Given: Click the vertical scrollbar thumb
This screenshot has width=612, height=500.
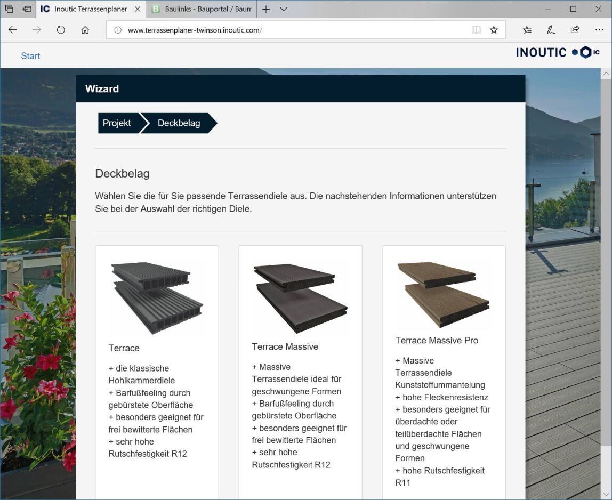Looking at the screenshot, I should point(606,262).
